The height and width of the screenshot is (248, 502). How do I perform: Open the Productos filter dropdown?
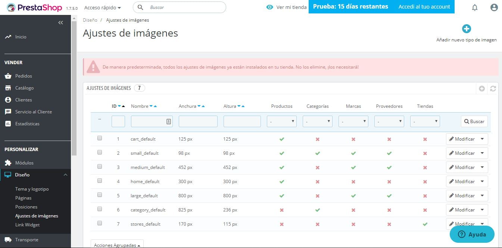click(281, 121)
